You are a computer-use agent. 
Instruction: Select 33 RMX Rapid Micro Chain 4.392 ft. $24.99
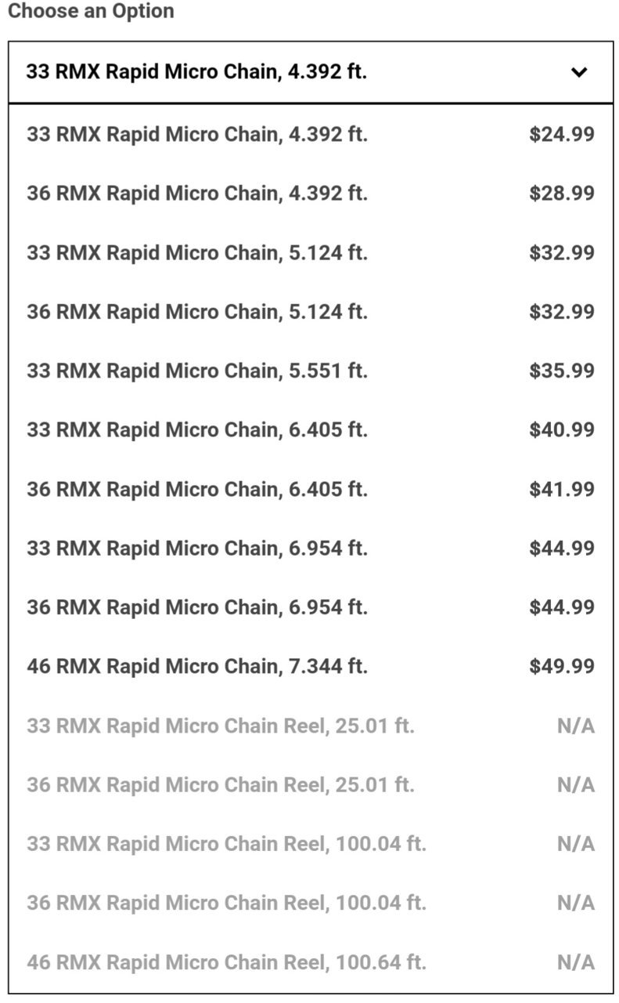point(311,134)
